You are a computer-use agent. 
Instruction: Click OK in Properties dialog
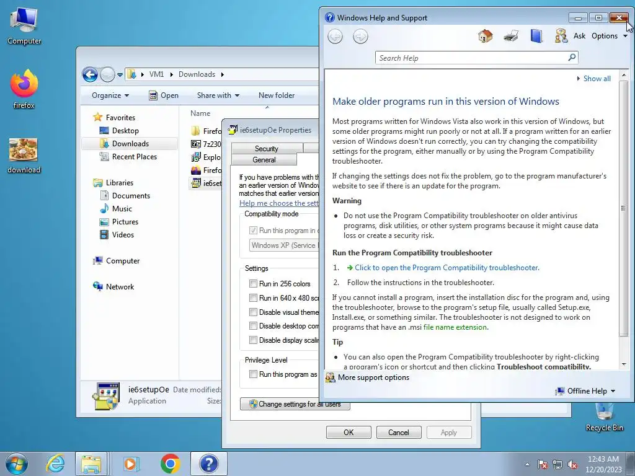[349, 432]
